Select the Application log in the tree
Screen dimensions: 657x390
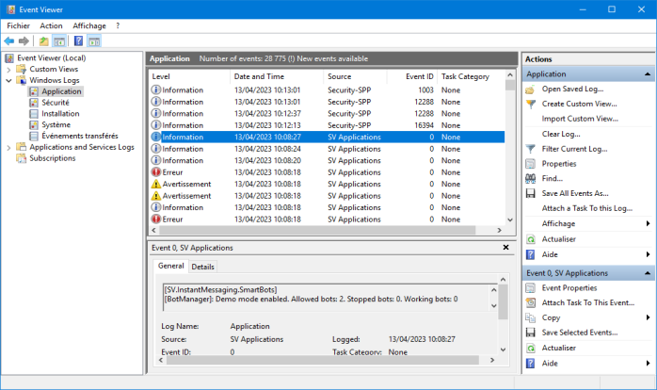61,91
